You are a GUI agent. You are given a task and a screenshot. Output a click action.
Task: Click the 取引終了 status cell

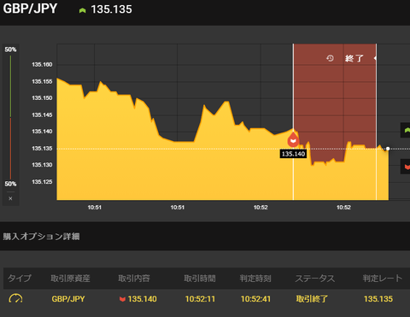(312, 299)
